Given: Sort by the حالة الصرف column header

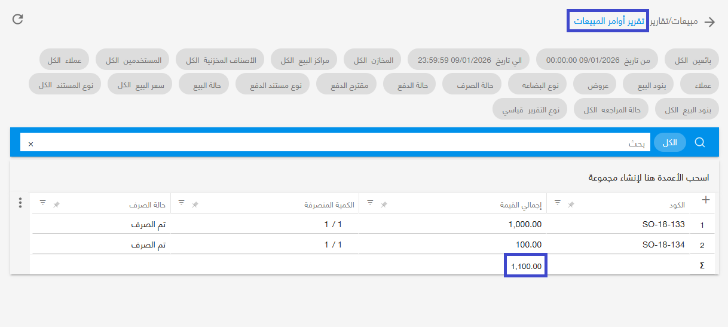Looking at the screenshot, I should (147, 204).
